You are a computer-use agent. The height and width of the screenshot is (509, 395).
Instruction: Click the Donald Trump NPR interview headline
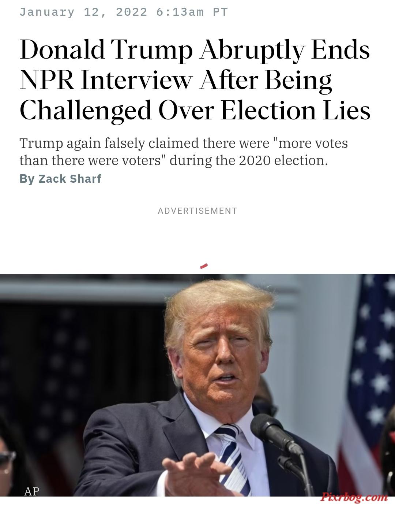(x=195, y=80)
